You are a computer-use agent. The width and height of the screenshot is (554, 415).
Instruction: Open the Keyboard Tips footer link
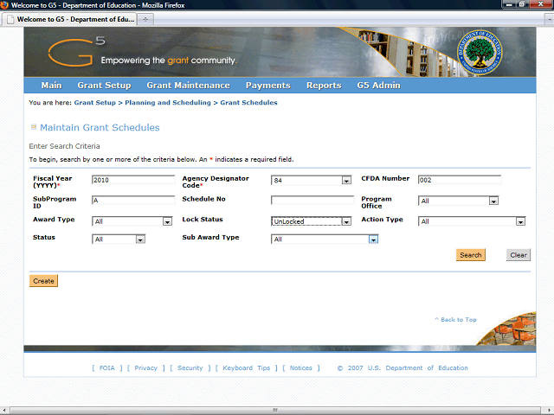(x=246, y=367)
